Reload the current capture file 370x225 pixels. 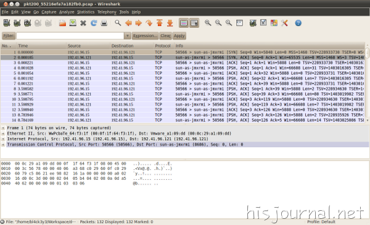tap(94, 23)
